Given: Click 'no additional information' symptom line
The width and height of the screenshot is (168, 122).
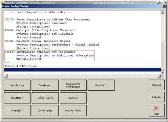Looking at the screenshot, I should point(55,55).
